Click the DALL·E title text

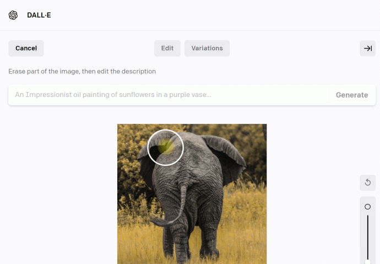coord(39,15)
